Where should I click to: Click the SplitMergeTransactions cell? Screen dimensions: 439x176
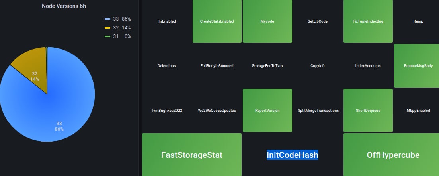coord(318,111)
